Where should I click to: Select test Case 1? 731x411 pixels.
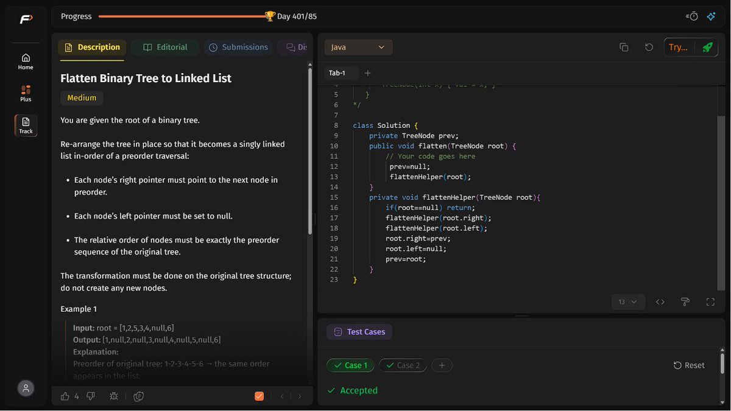click(x=350, y=365)
